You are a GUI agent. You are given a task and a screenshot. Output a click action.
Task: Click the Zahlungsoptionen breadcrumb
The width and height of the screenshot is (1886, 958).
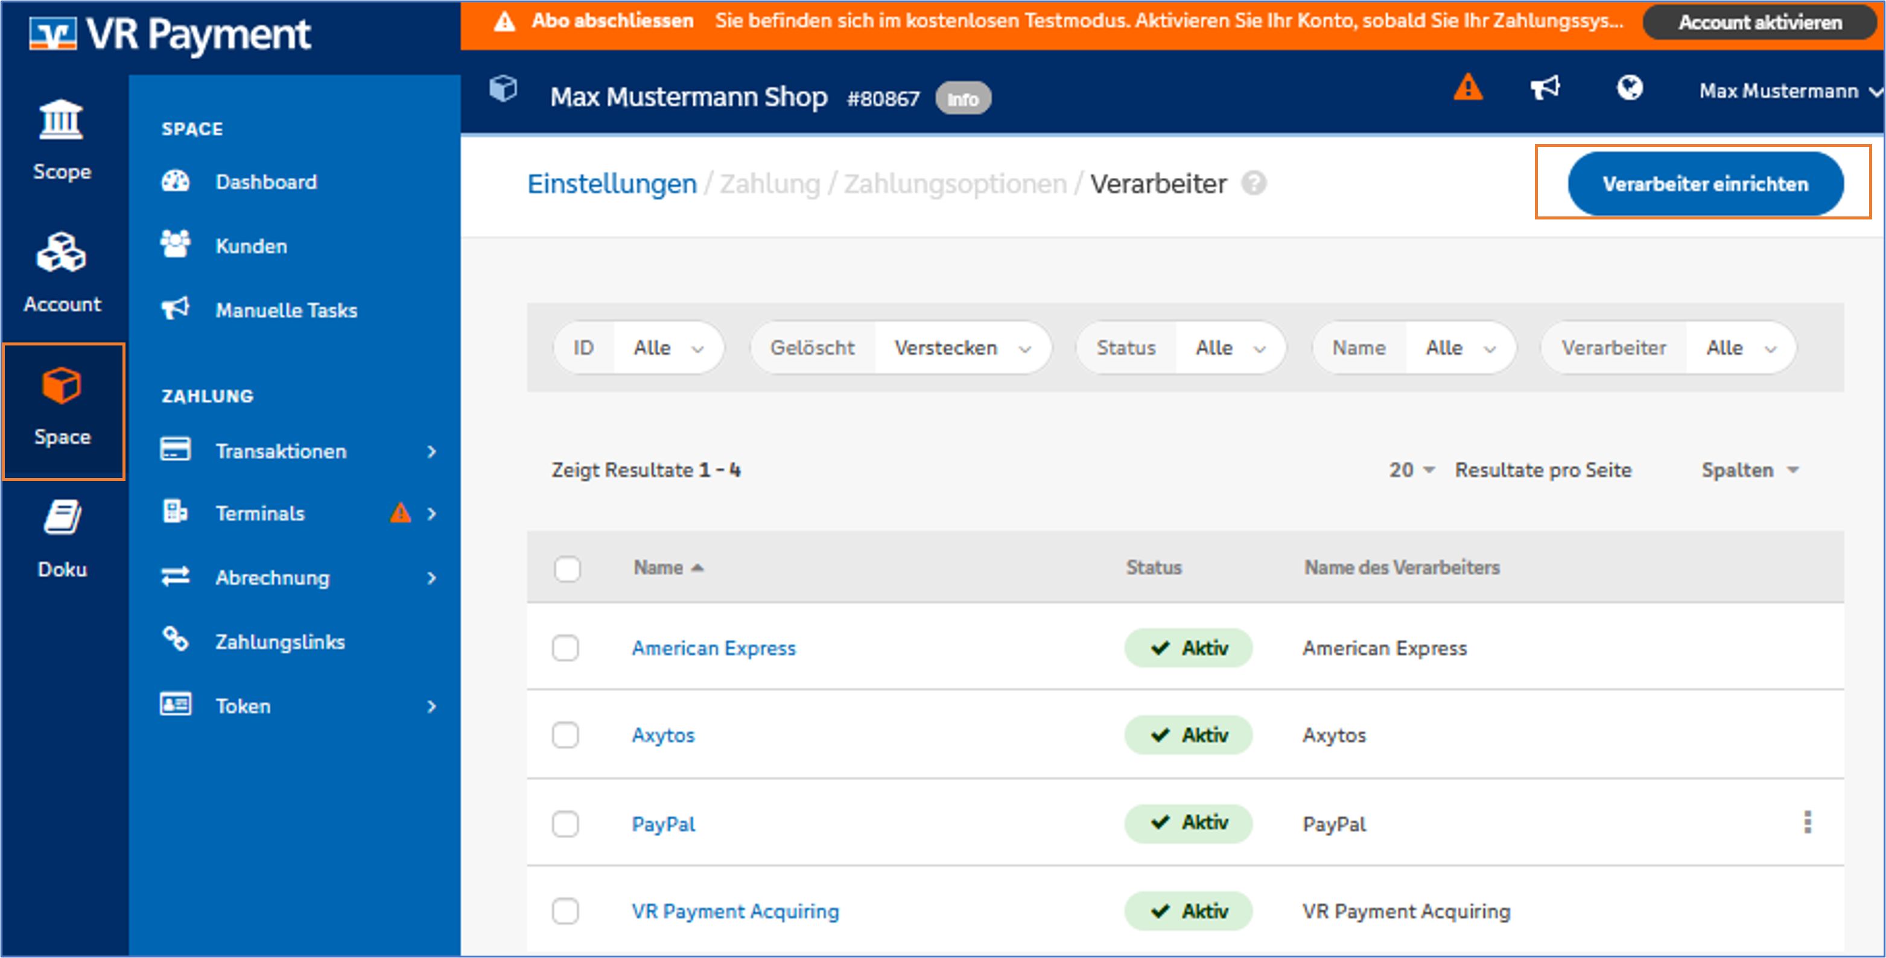954,184
